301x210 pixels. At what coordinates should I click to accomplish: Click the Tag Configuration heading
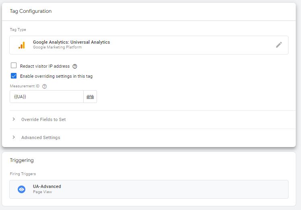click(x=31, y=11)
